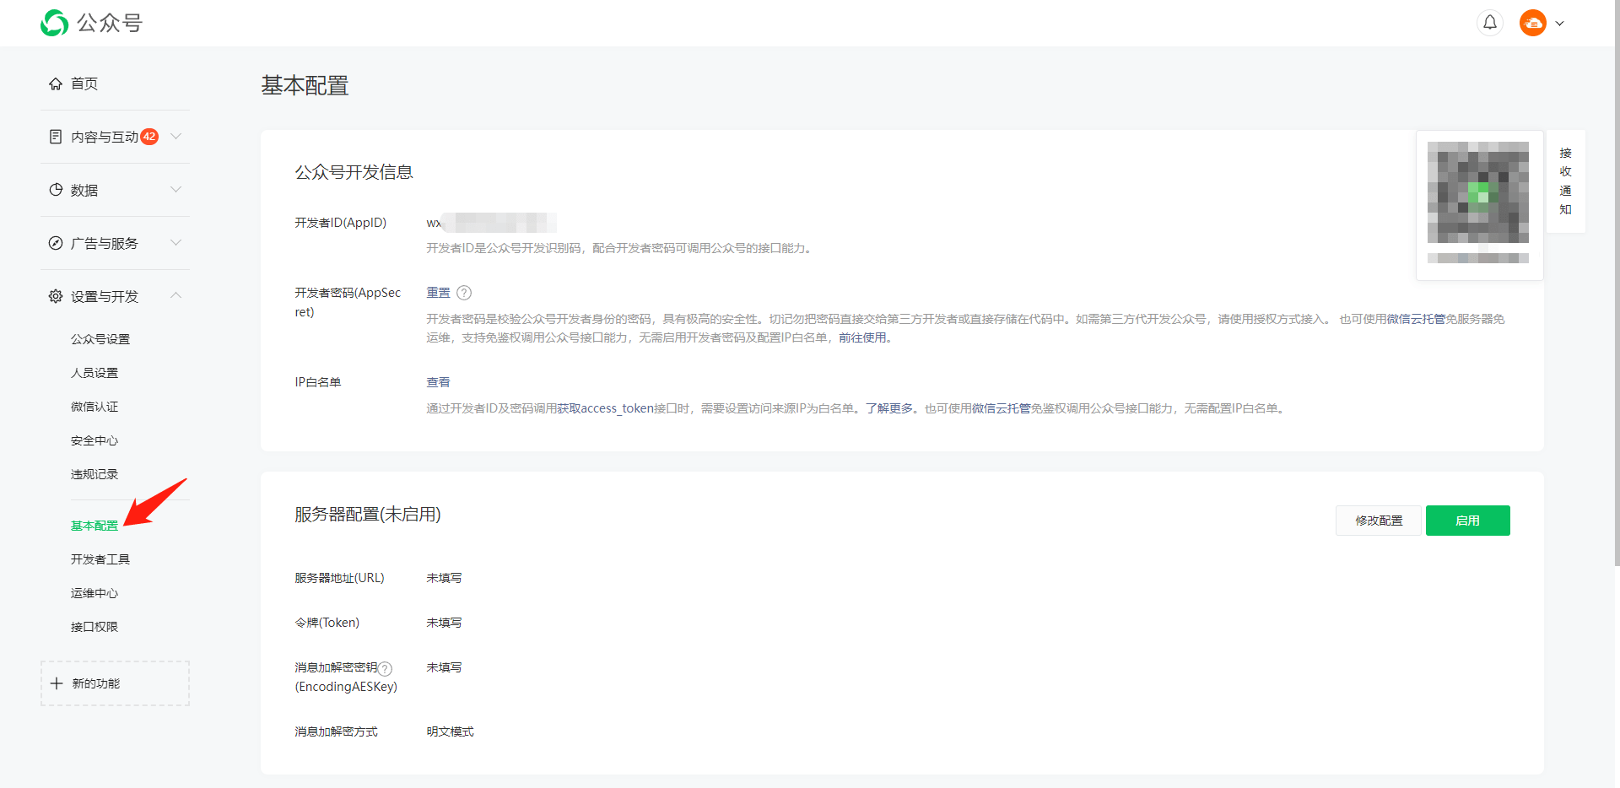The height and width of the screenshot is (788, 1620).
Task: Click the plus icon for 新的功能
Action: point(57,683)
